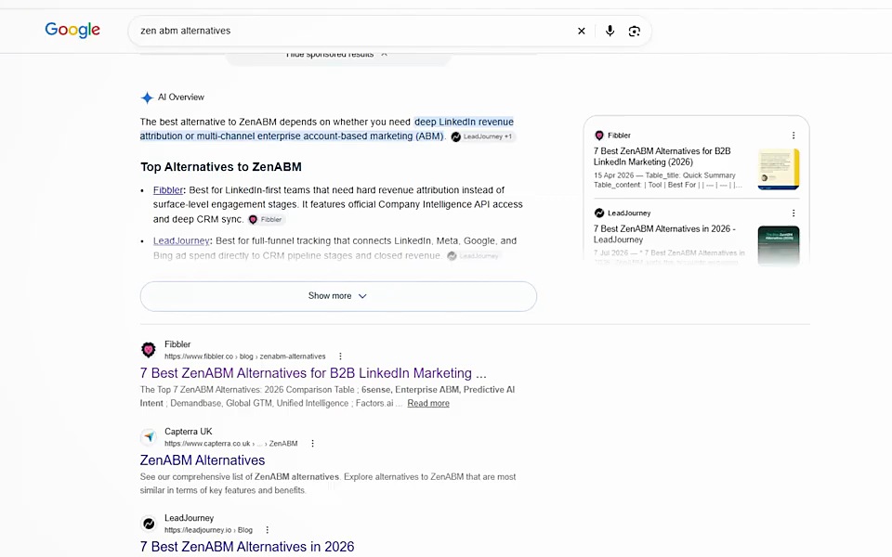Open the fibbler.co blog zenabm-alternatives breadcrumb URL
Viewport: 892px width, 557px height.
pos(245,356)
